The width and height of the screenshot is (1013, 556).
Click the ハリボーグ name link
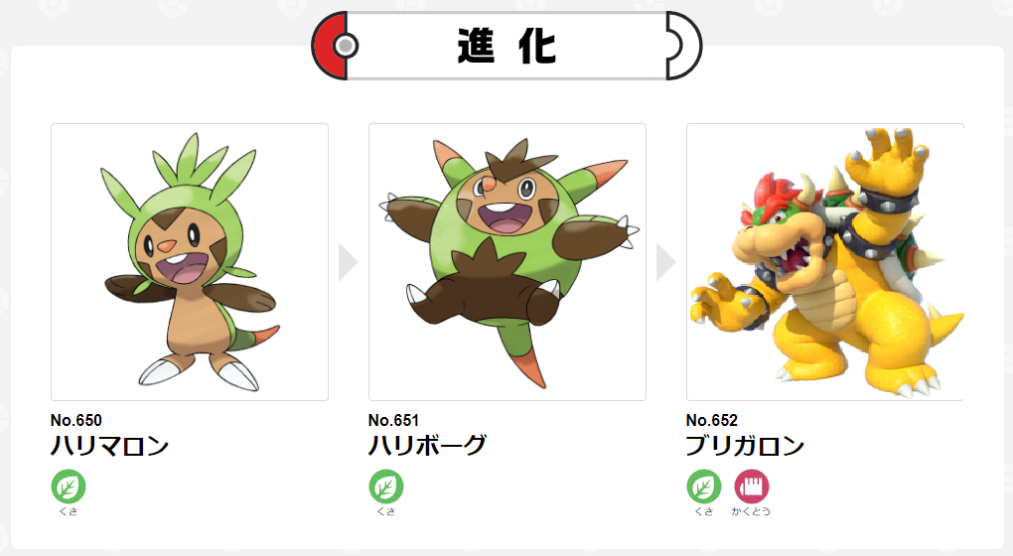tap(428, 446)
